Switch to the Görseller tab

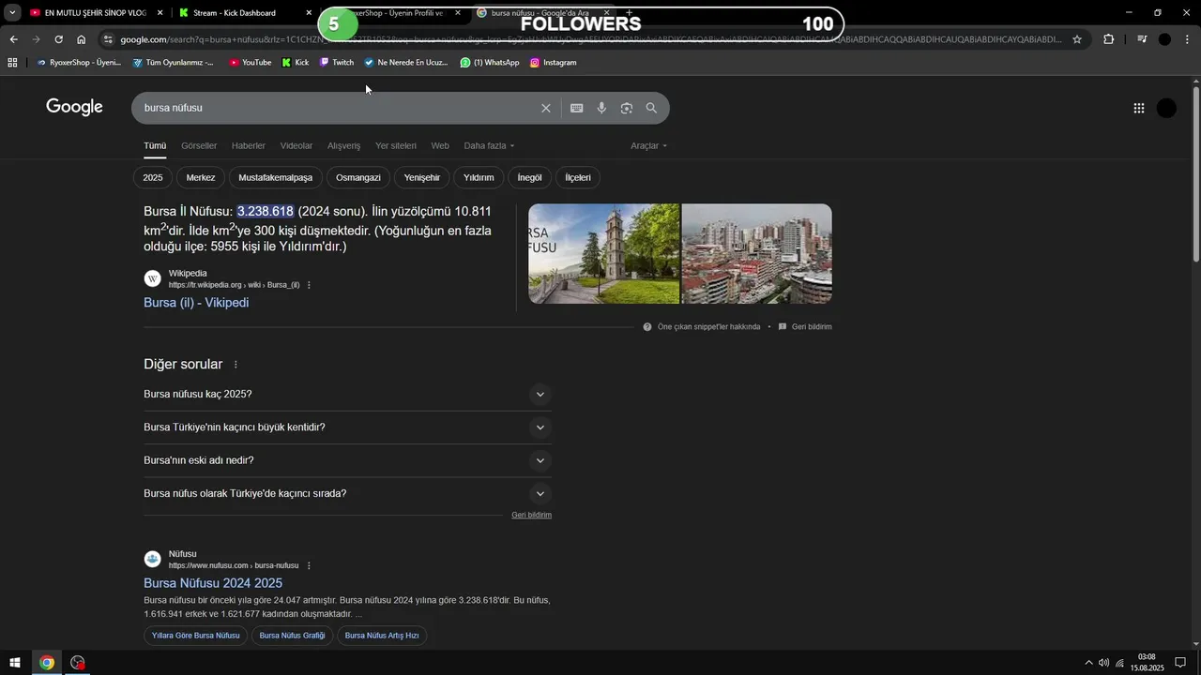point(199,146)
